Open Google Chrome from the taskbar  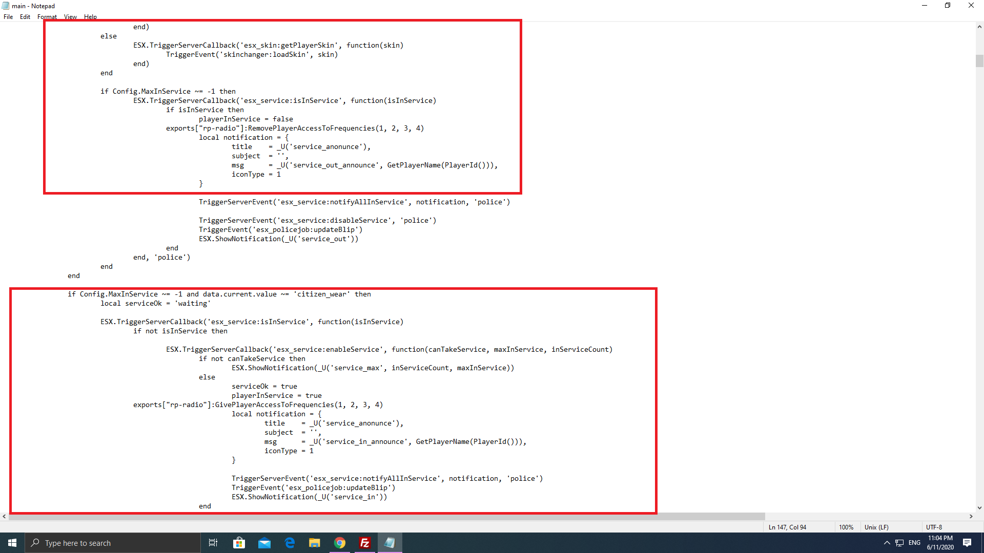click(x=340, y=543)
